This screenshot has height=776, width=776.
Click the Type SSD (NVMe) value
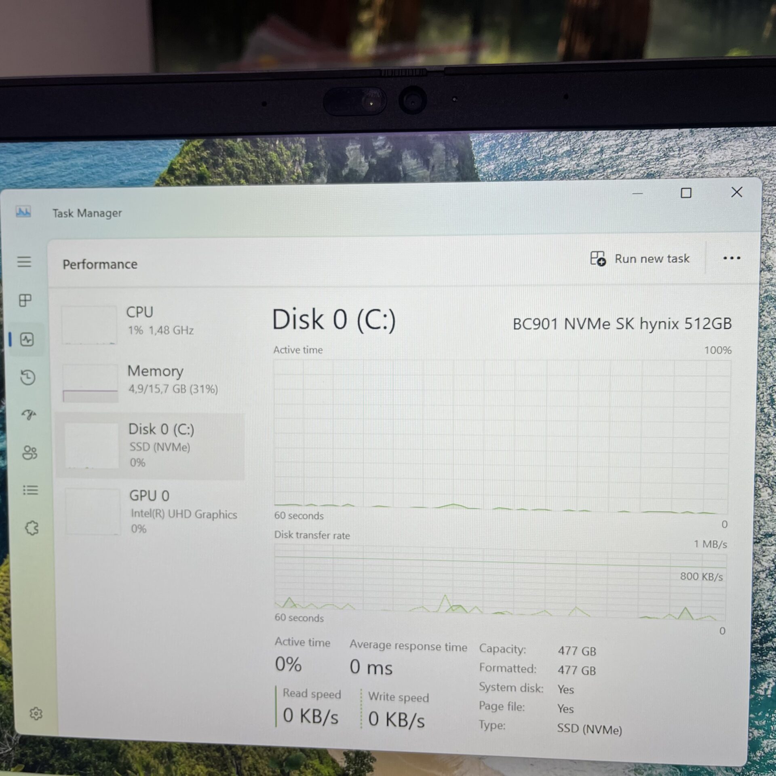tap(589, 729)
